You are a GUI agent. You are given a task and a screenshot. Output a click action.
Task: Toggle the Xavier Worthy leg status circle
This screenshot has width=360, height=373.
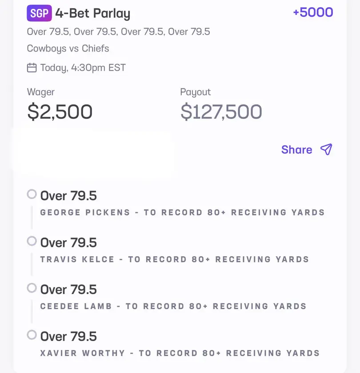coord(32,335)
